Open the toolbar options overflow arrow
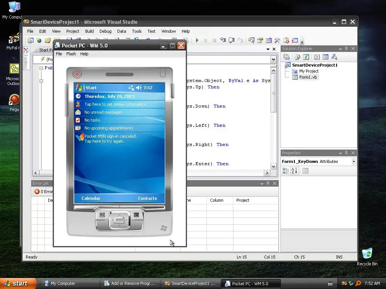 click(x=302, y=41)
